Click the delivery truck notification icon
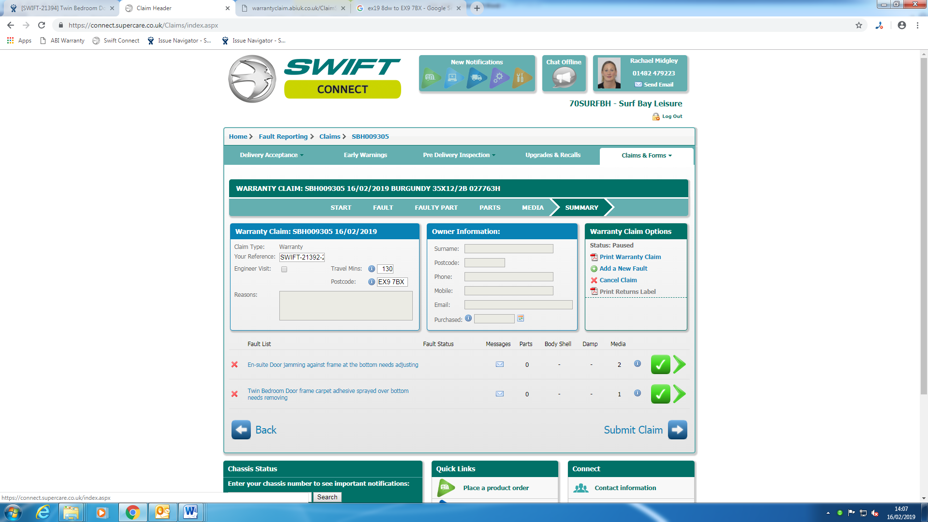This screenshot has height=522, width=928. [476, 77]
